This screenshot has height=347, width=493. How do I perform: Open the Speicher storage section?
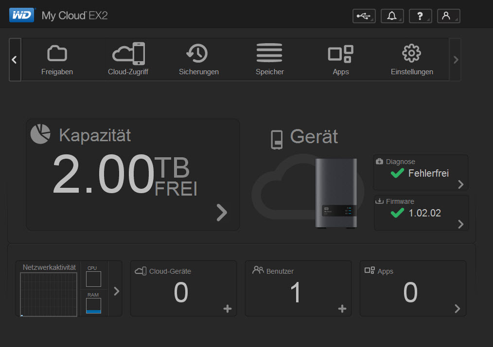269,59
